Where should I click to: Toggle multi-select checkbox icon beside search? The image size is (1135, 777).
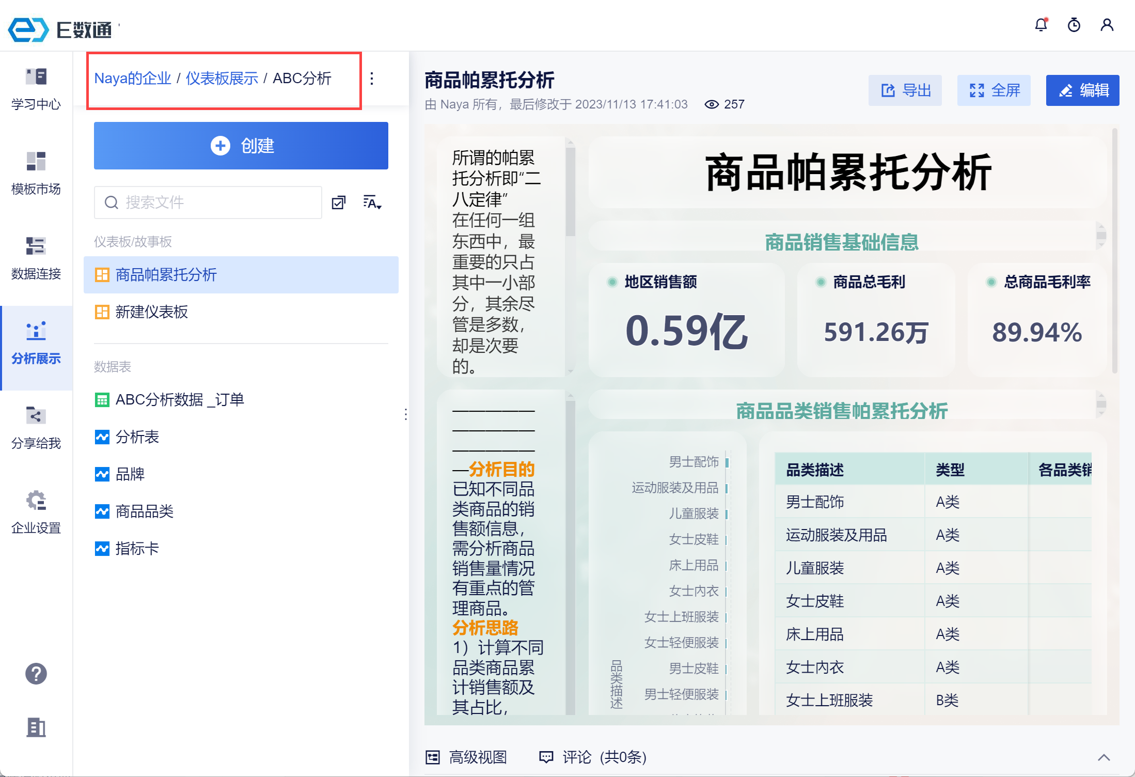(339, 203)
